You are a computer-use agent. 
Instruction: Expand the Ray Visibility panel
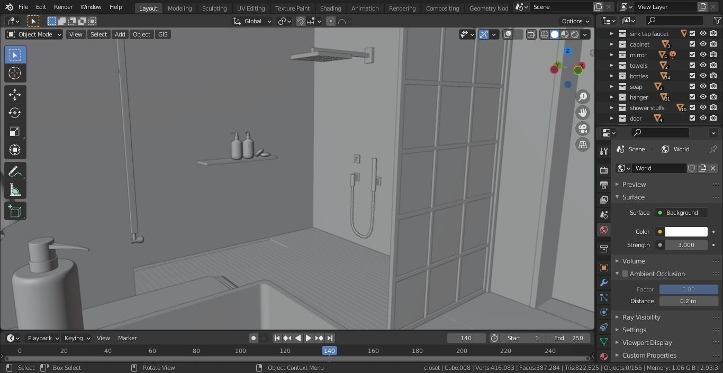(x=641, y=317)
